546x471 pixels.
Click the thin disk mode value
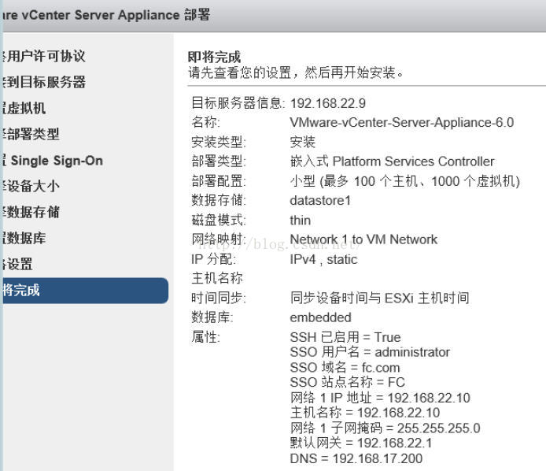(x=301, y=221)
